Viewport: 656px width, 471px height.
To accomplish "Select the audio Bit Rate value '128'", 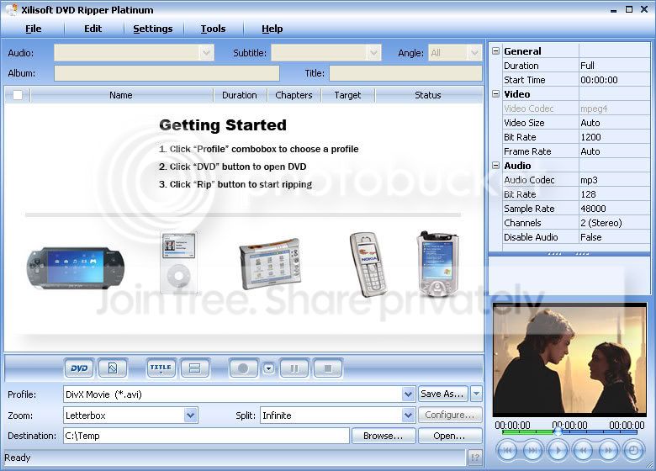I will pyautogui.click(x=614, y=194).
